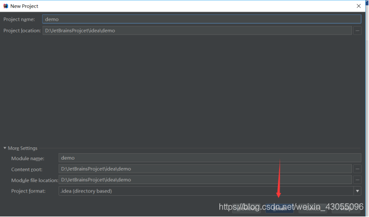Screen dimensions: 369x217
Task: Close the New Project window
Action: 358,6
